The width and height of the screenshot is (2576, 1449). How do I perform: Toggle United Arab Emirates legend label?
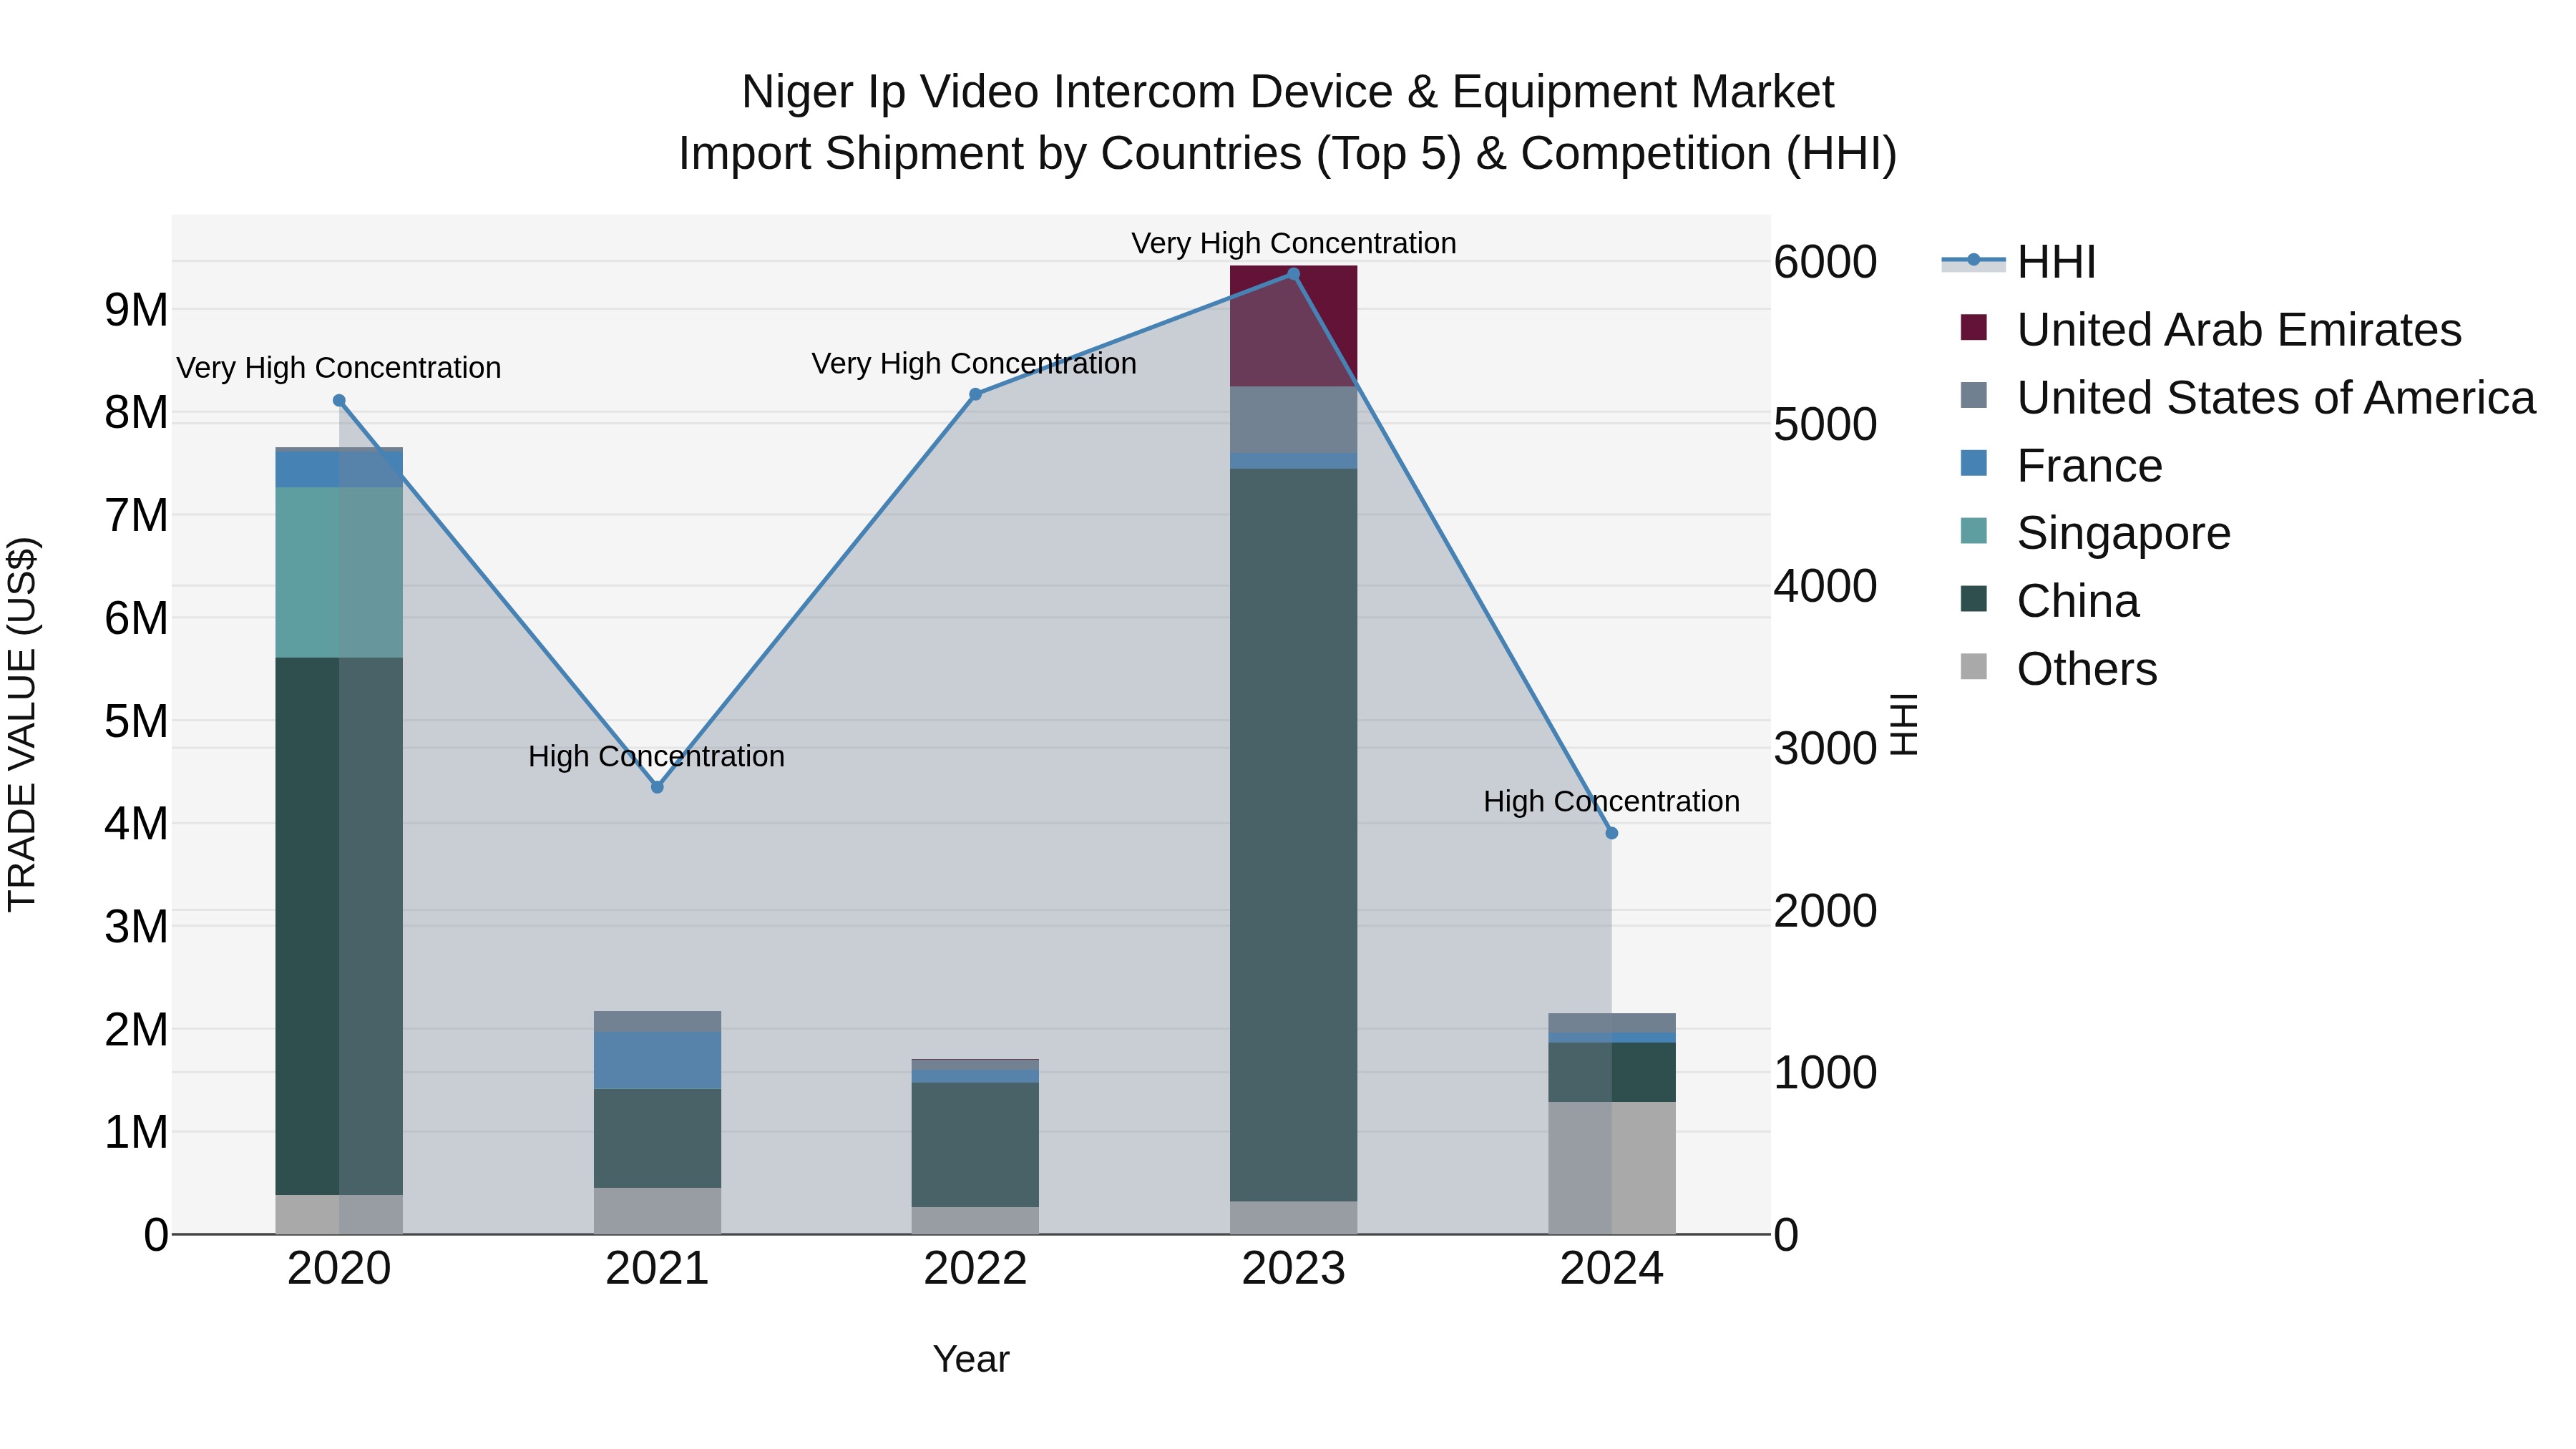click(2239, 330)
